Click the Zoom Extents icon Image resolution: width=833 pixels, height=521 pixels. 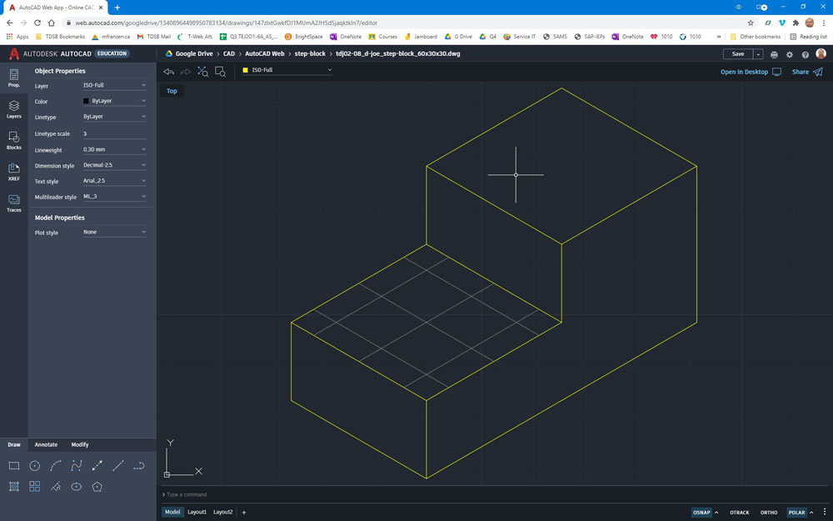tap(202, 72)
